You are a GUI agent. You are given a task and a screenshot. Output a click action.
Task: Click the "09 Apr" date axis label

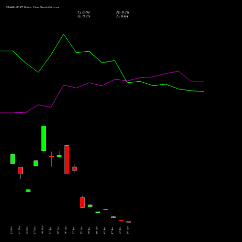click(89, 230)
